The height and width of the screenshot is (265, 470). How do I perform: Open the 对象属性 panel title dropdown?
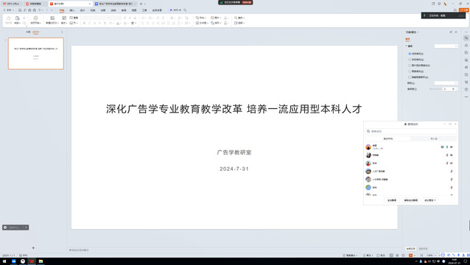412,32
